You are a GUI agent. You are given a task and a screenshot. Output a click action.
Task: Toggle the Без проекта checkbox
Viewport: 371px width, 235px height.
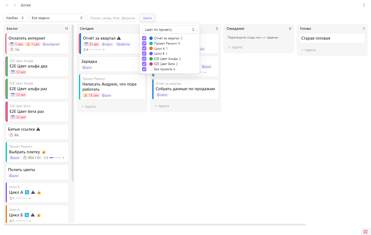[x=144, y=69]
